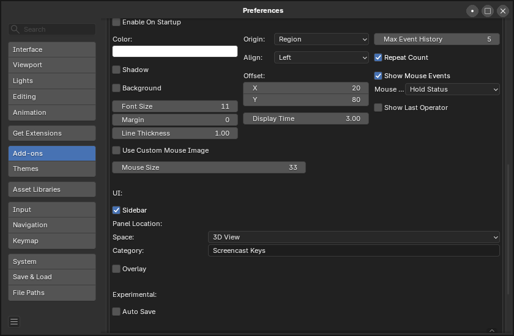Viewport: 514px width, 336px height.
Task: Enable experimental Auto Save
Action: [116, 312]
